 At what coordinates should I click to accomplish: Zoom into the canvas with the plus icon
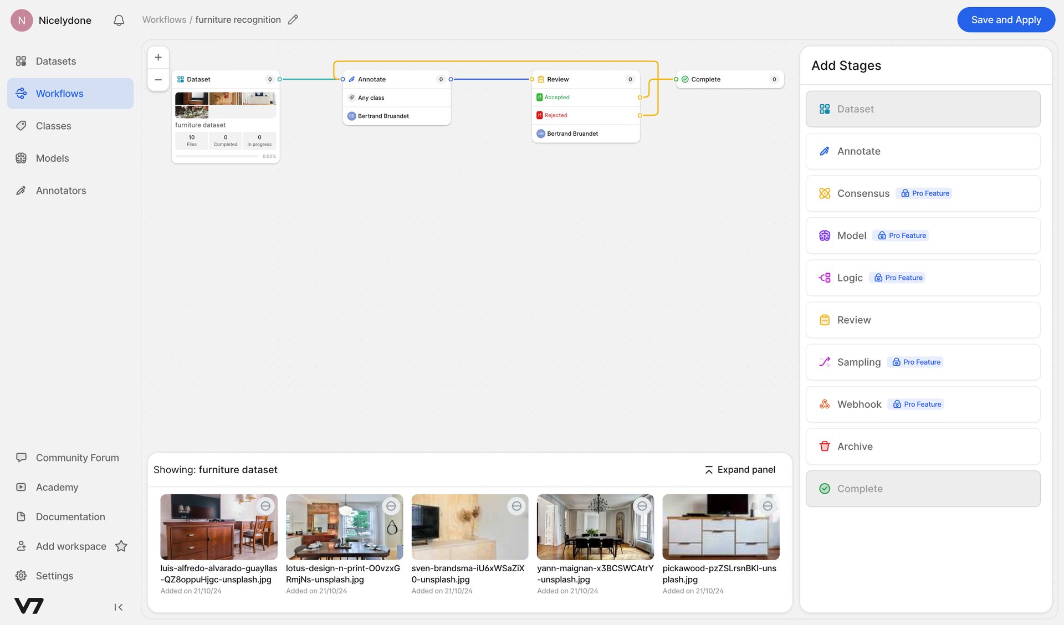[158, 57]
